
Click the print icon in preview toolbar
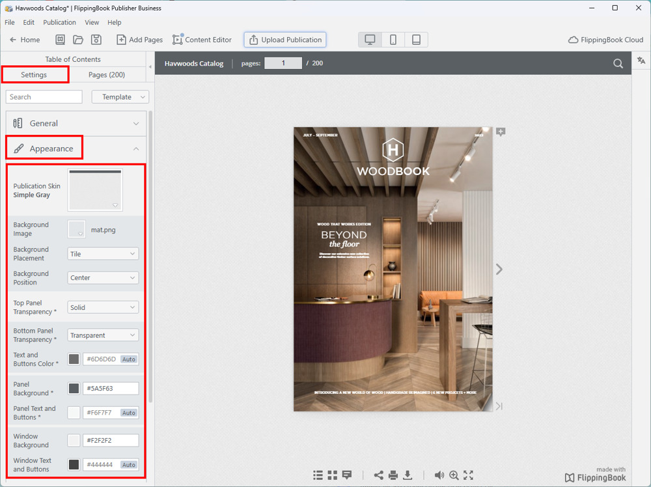393,475
